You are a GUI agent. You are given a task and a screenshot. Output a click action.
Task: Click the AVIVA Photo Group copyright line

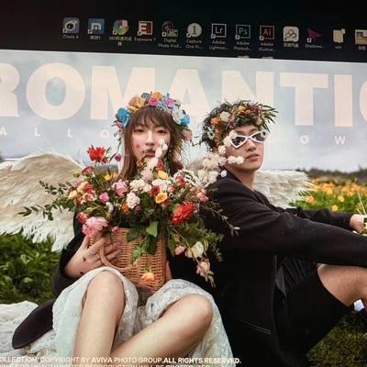(x=121, y=360)
